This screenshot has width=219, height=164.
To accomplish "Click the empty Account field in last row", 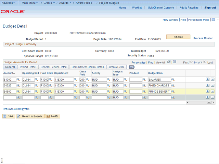I will 10,97.
